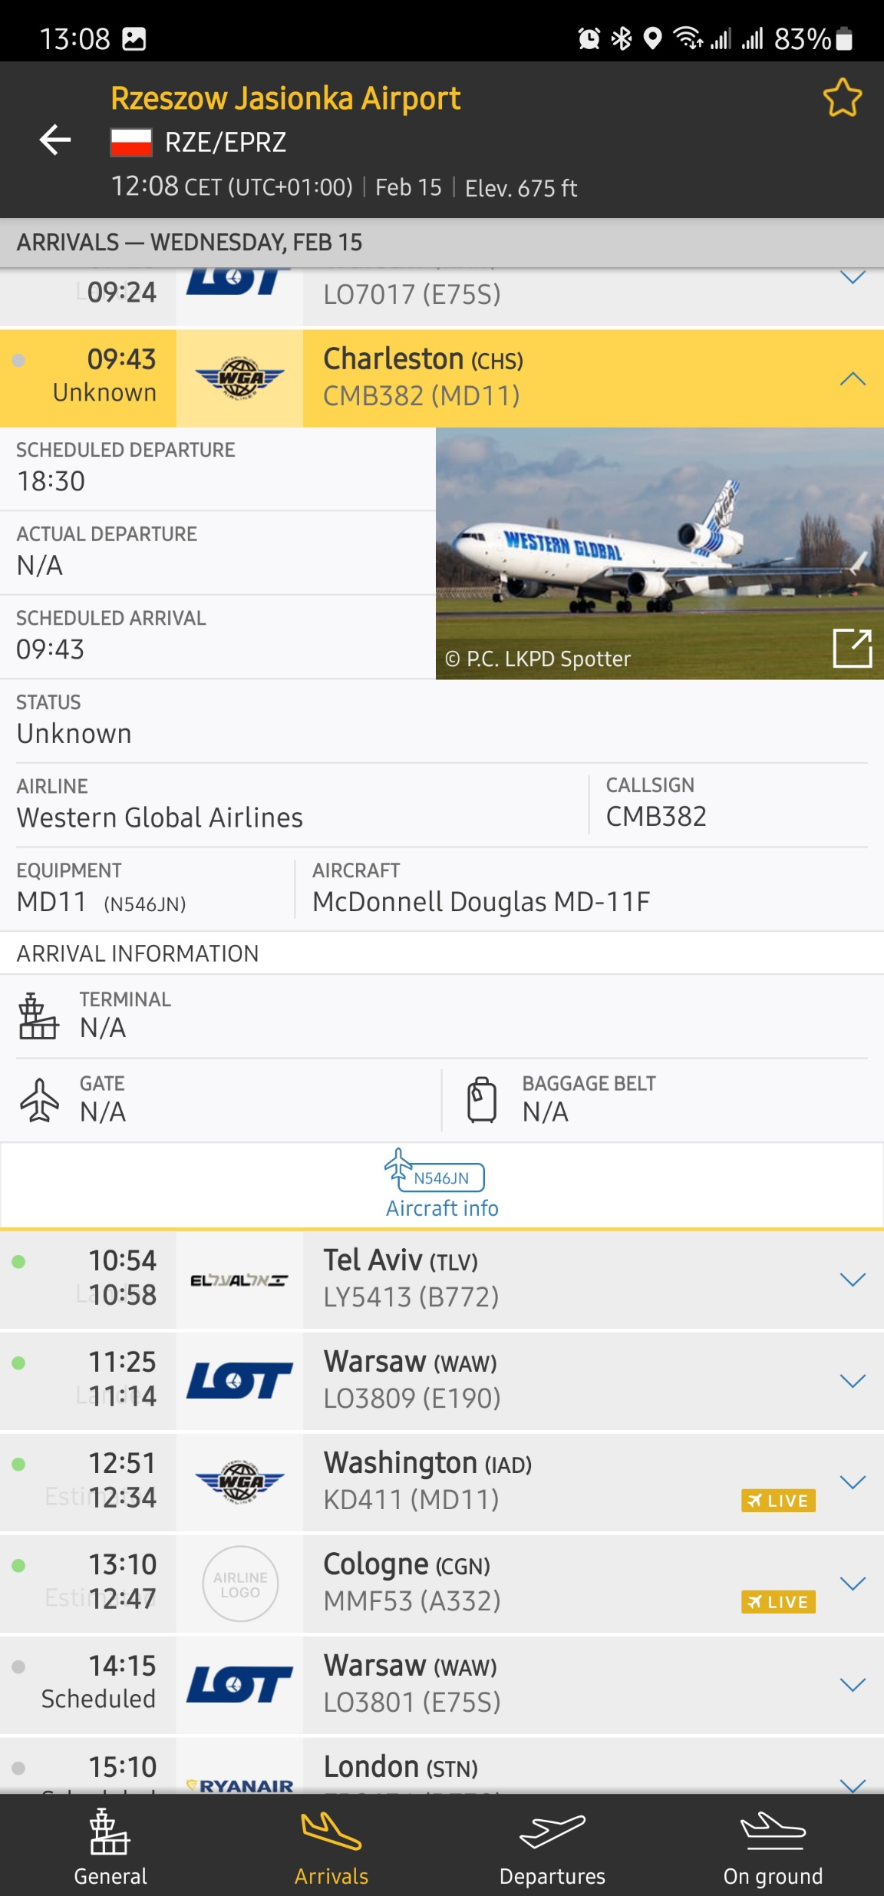Expand the Warsaw LO3809 flight row
Viewport: 884px width, 1896px height.
point(852,1381)
